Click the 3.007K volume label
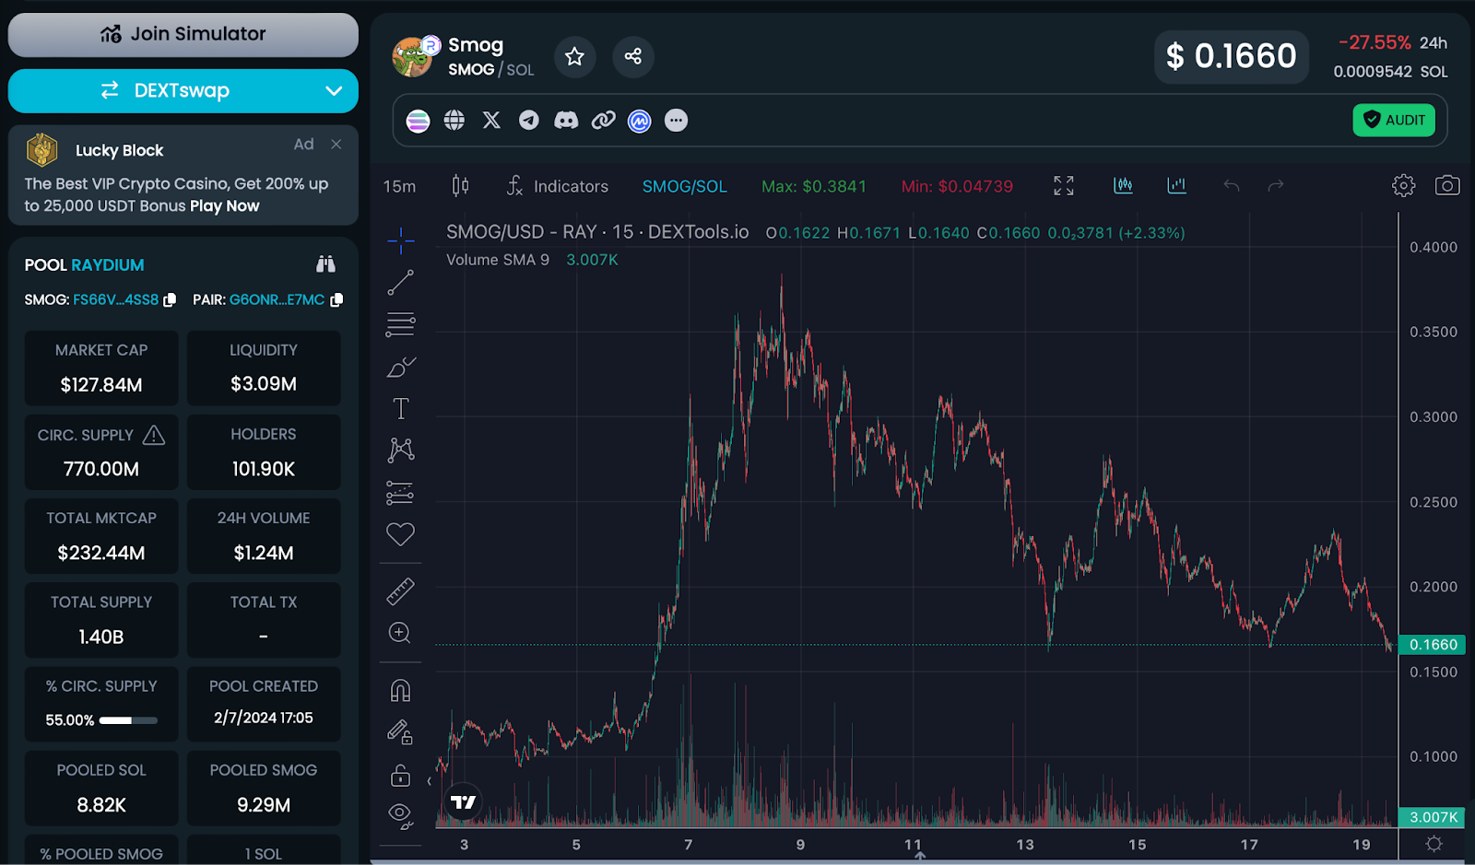The image size is (1475, 865). (x=1434, y=817)
